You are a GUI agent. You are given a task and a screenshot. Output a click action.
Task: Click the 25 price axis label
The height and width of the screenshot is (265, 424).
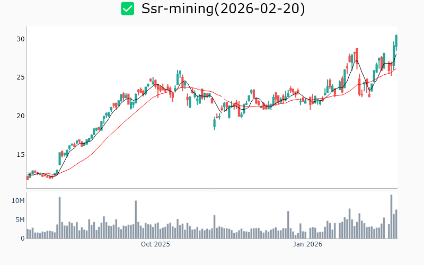[x=21, y=77]
